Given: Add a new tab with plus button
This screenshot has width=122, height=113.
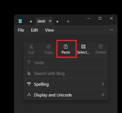Looking at the screenshot, I should 68,22.
